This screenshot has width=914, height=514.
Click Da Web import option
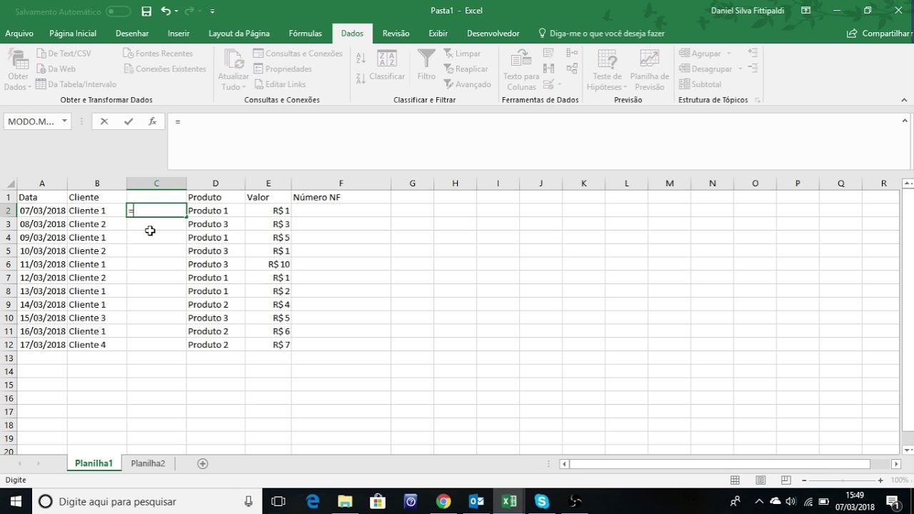point(56,69)
